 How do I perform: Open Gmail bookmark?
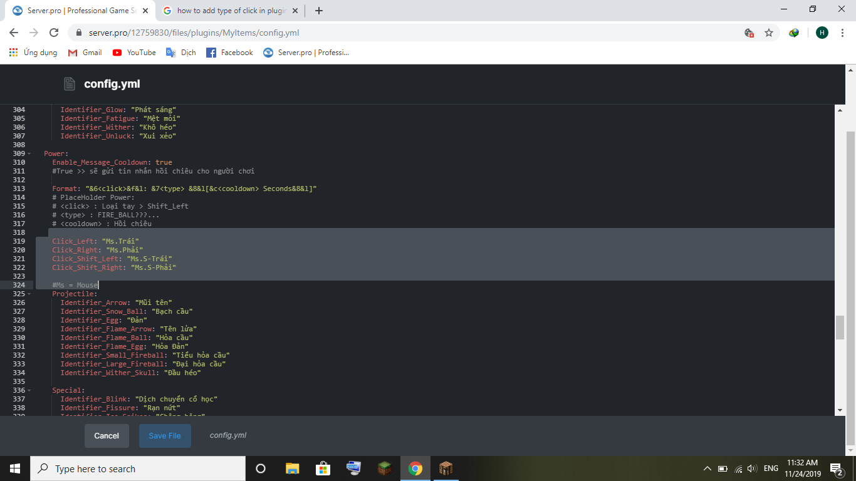(x=85, y=53)
